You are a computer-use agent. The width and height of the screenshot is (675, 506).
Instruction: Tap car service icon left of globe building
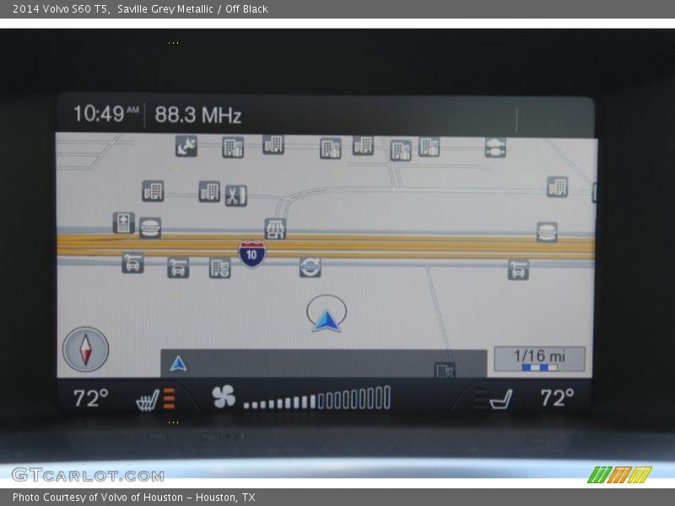coord(178,267)
